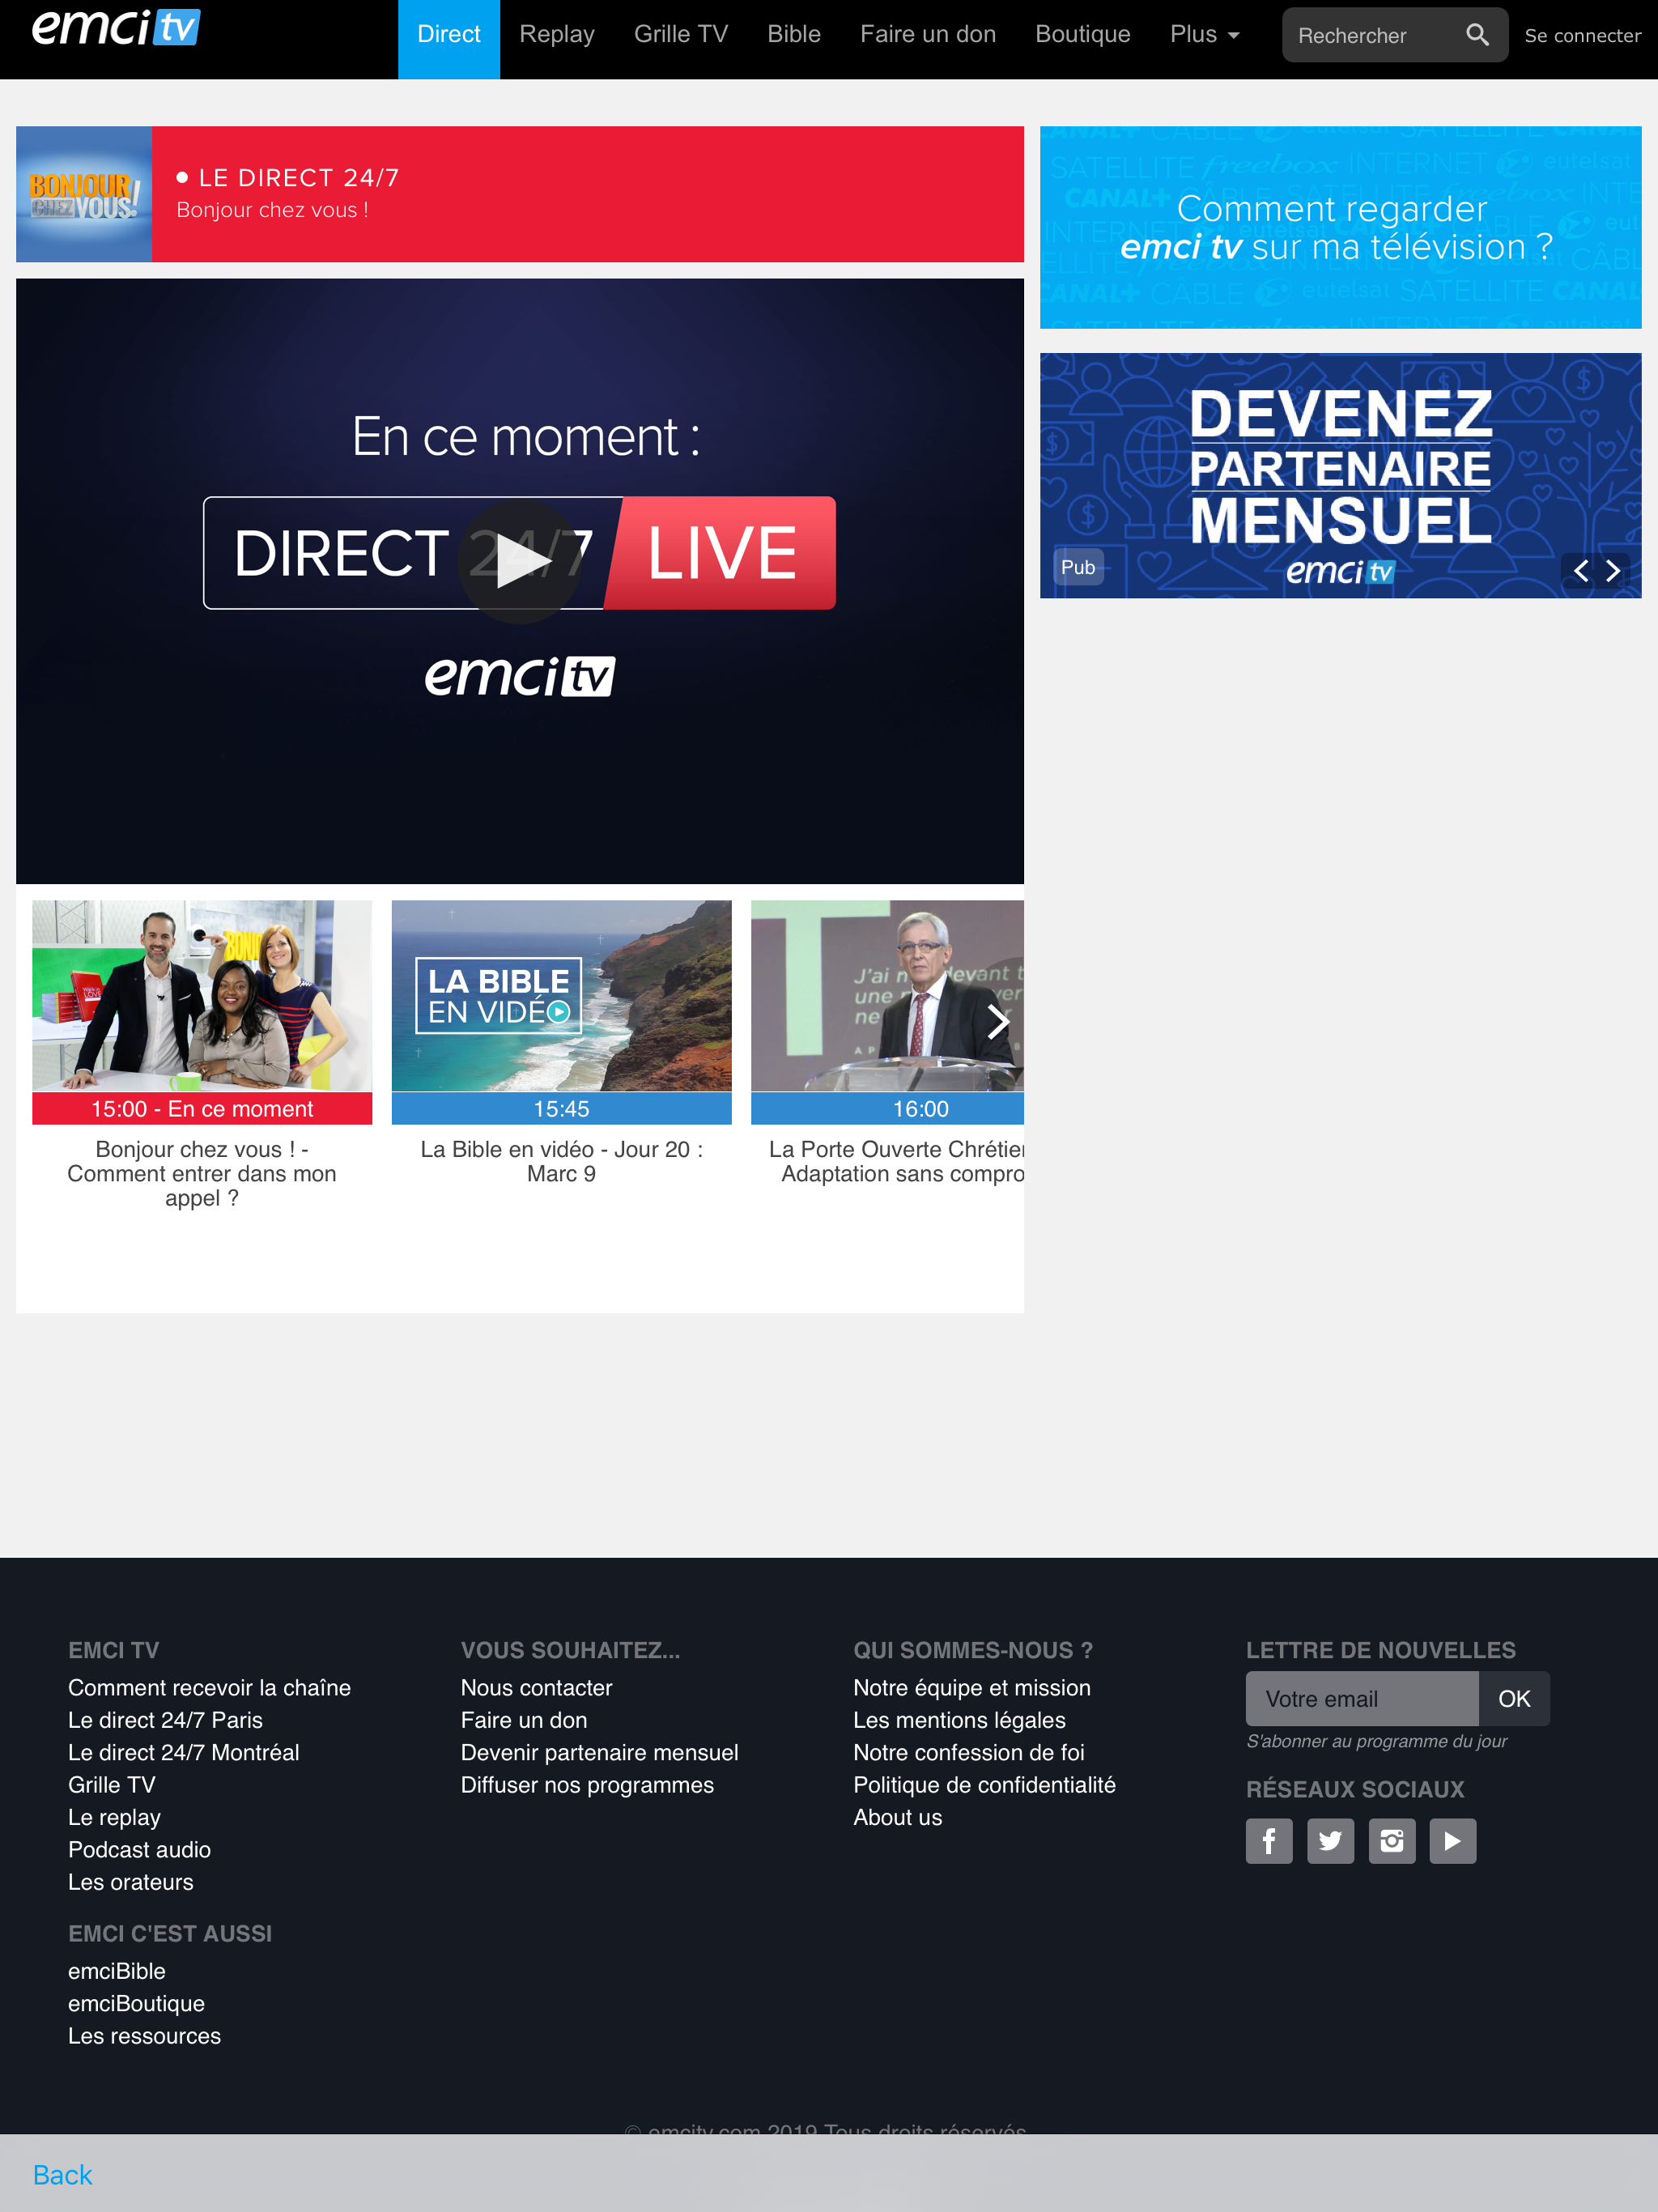Go to next ad banner
1658x2212 pixels.
[x=1613, y=570]
